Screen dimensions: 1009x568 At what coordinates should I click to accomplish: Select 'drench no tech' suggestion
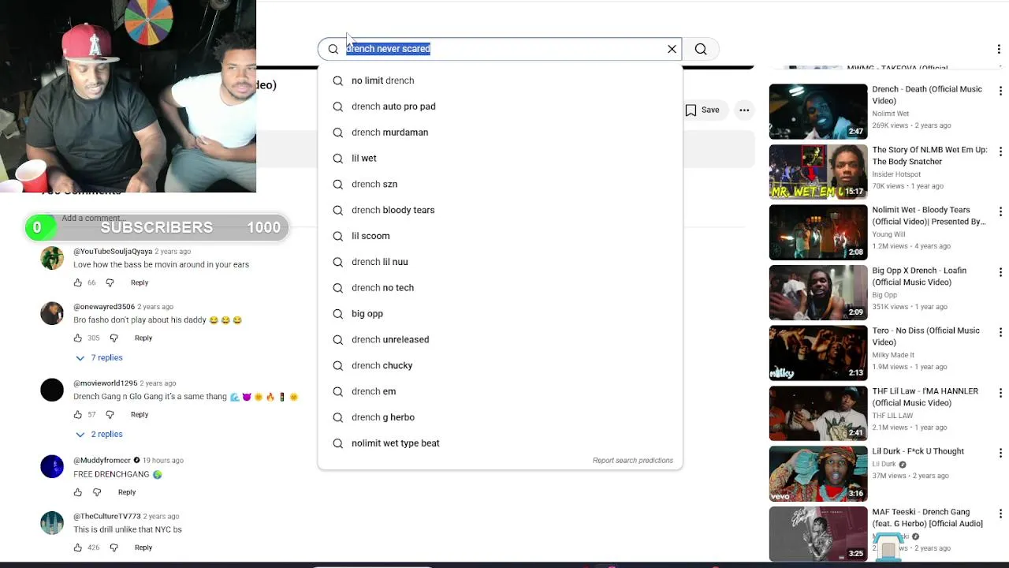(500, 288)
